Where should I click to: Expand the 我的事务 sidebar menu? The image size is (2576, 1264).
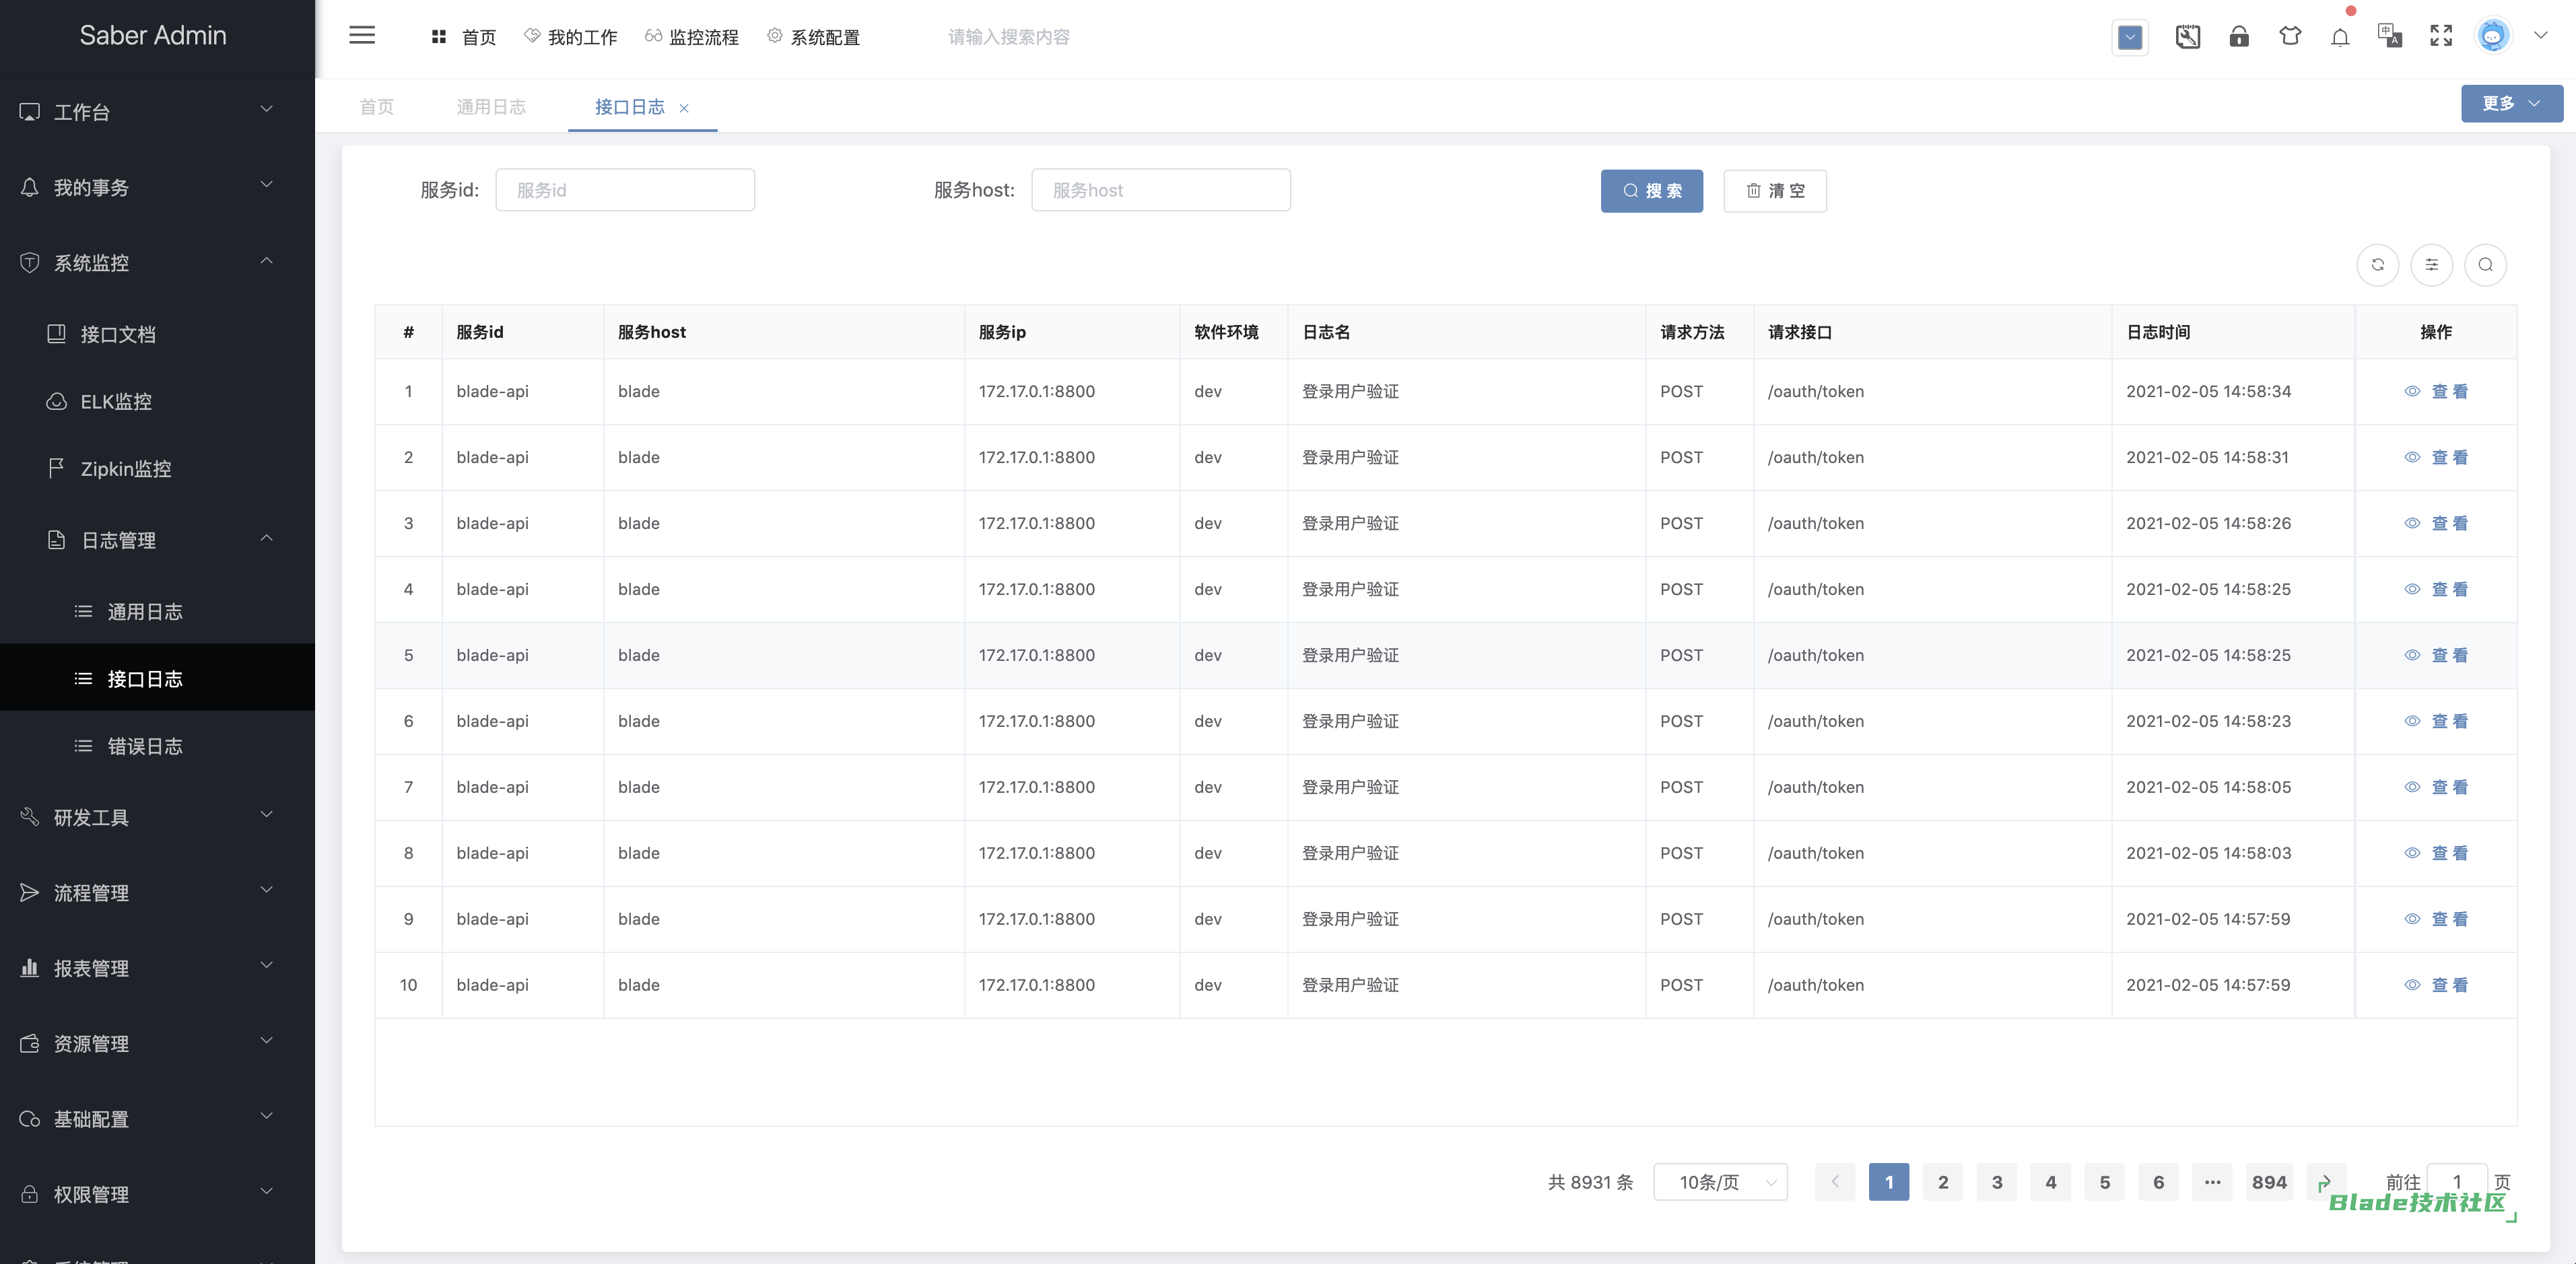pyautogui.click(x=157, y=188)
